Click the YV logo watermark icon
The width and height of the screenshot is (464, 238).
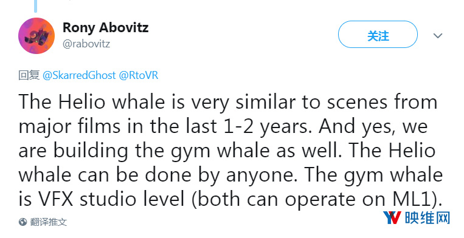click(392, 217)
